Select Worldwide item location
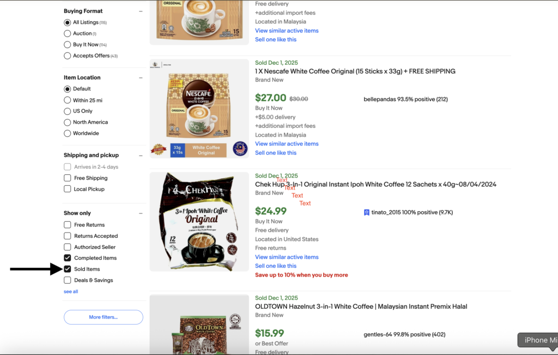The width and height of the screenshot is (558, 355). click(68, 133)
